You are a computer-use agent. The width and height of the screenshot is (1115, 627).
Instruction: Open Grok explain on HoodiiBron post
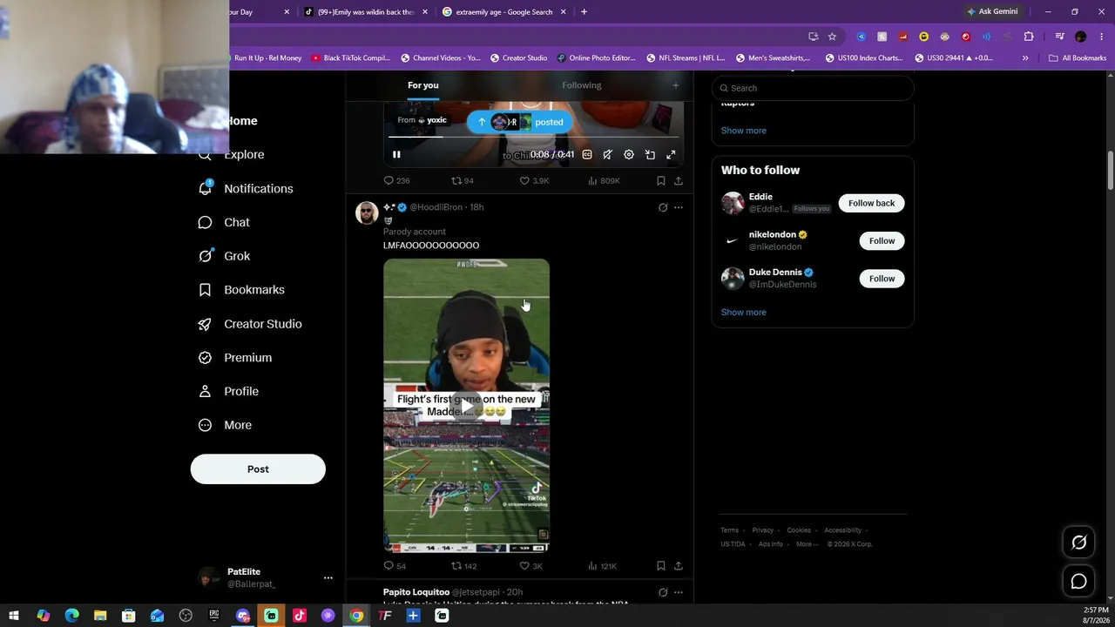[663, 207]
